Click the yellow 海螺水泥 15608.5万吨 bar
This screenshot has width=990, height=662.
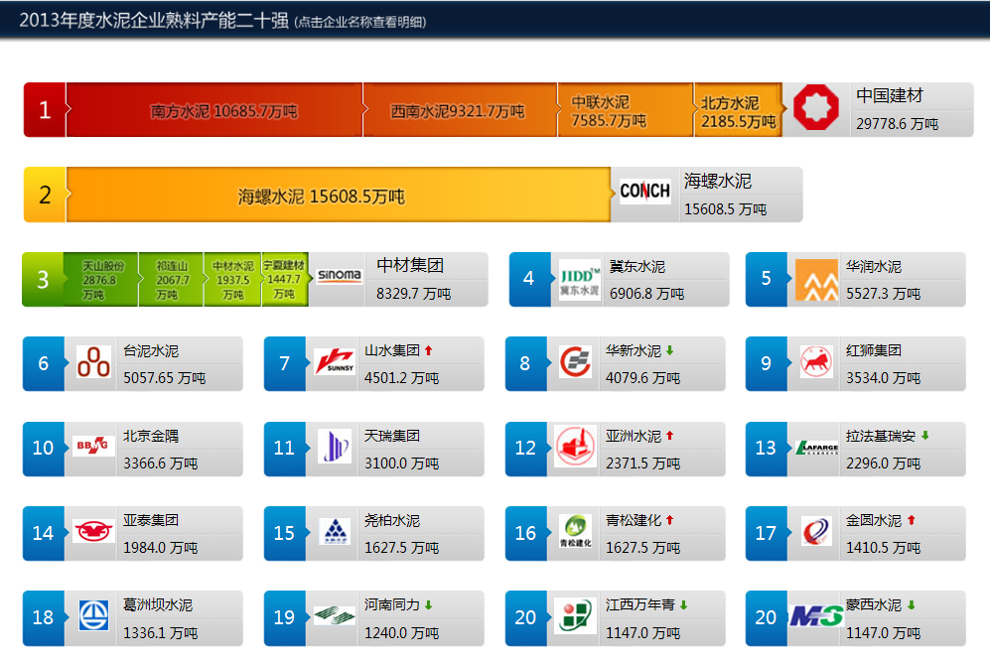(x=338, y=195)
